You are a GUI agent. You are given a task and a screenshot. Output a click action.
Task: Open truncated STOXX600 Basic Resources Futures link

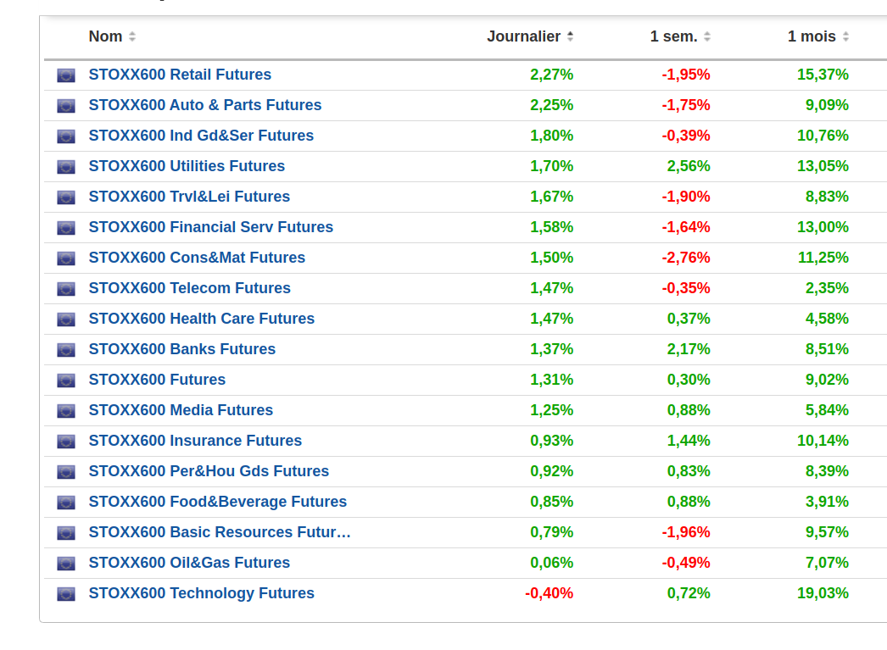point(220,532)
